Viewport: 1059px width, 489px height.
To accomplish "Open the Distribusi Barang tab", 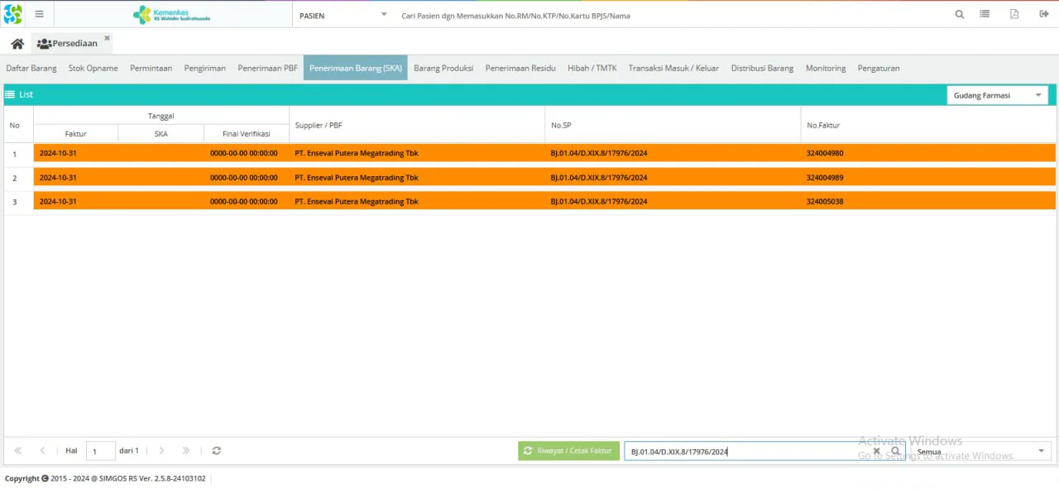I will click(762, 68).
